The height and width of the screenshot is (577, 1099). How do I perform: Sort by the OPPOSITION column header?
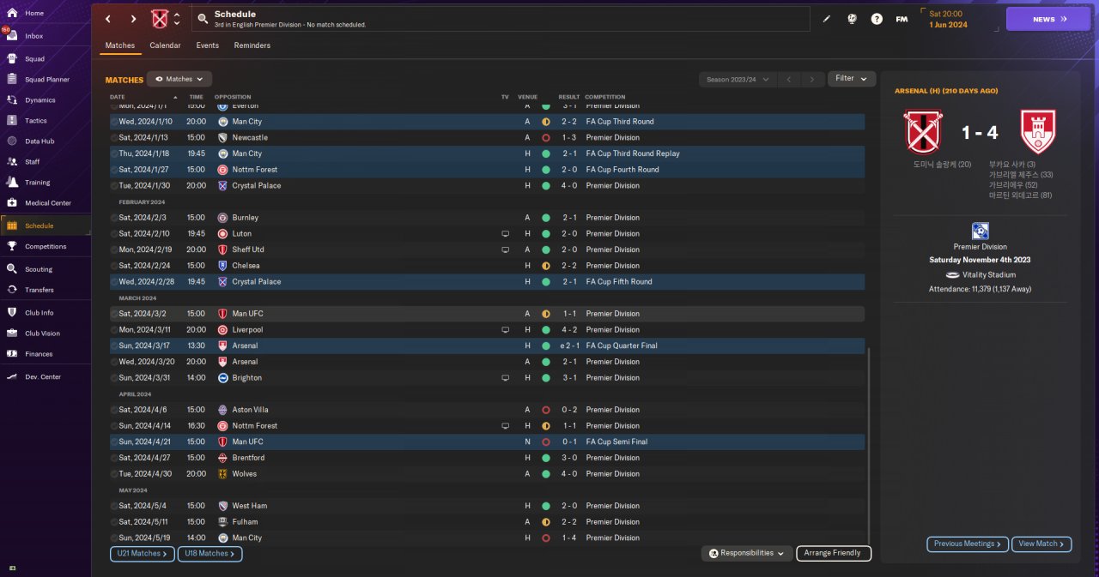(233, 97)
